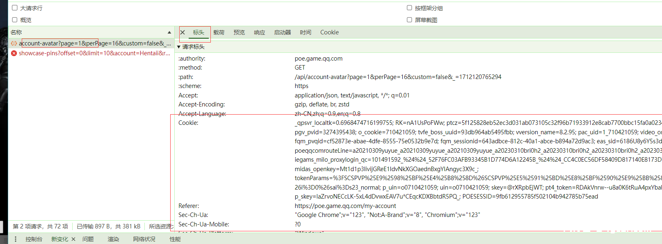
Task: Switch to 网络状况 in the drawer
Action: coord(144,239)
